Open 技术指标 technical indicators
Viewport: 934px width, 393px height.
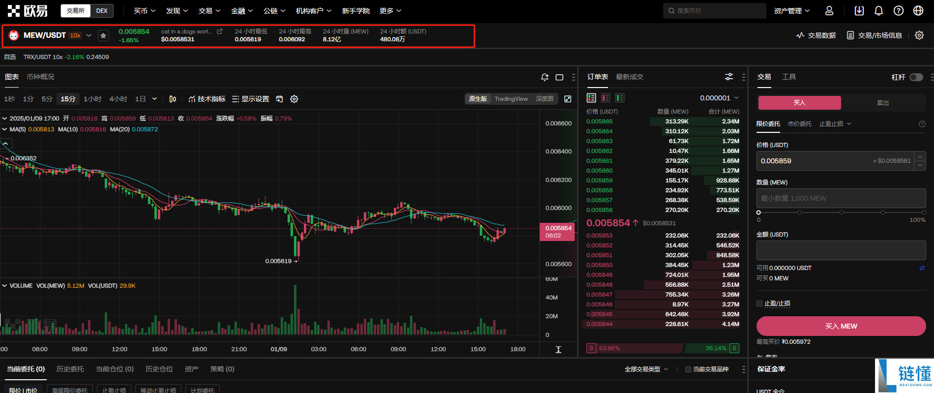[x=207, y=99]
